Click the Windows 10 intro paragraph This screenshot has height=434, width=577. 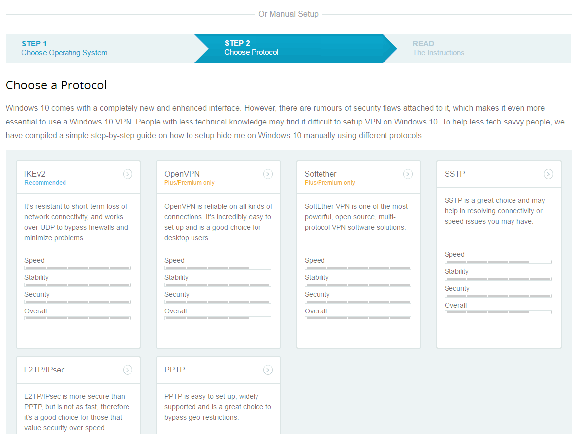285,122
